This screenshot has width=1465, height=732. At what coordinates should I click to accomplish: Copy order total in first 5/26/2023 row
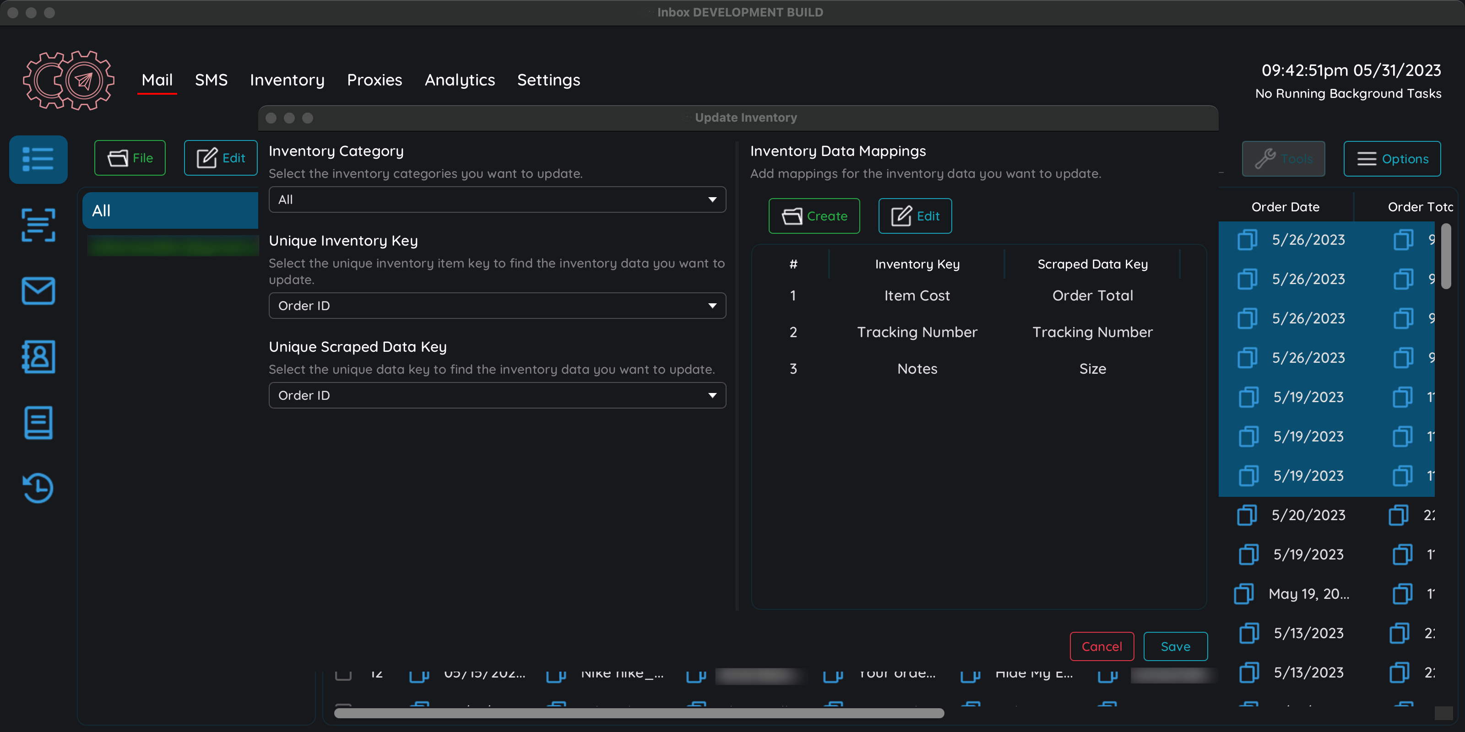click(1403, 239)
